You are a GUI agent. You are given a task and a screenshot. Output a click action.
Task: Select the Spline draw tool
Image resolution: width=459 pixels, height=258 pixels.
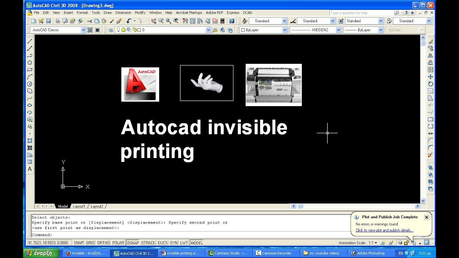pyautogui.click(x=30, y=98)
